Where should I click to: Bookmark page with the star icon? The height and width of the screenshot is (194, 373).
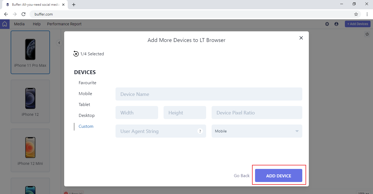coord(356,14)
